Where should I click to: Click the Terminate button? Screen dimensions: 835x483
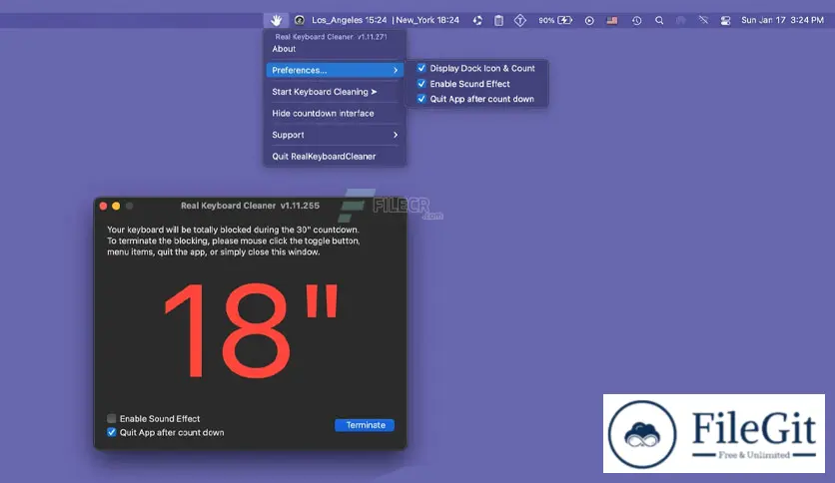click(365, 425)
